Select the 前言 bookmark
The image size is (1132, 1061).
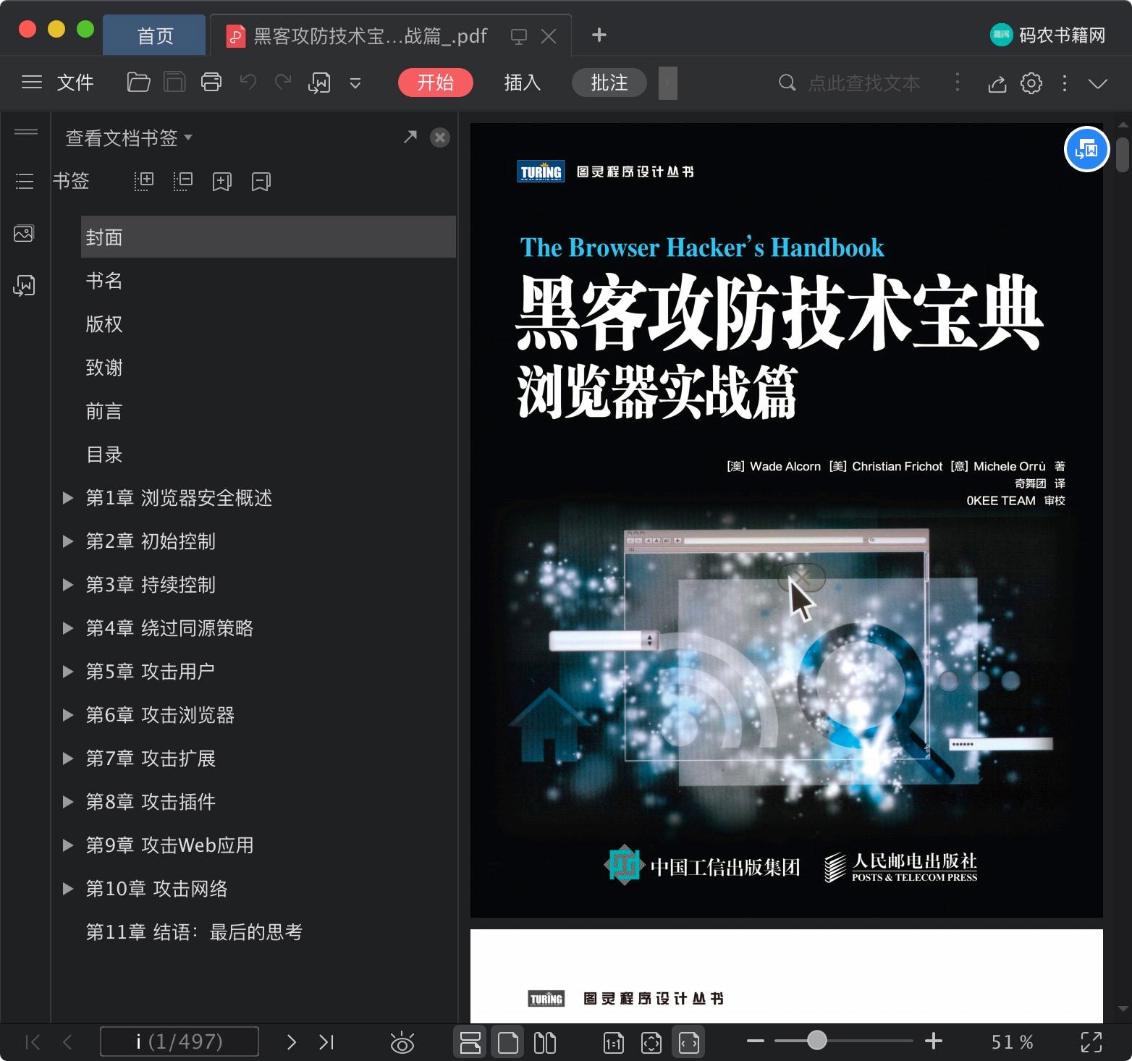click(104, 411)
